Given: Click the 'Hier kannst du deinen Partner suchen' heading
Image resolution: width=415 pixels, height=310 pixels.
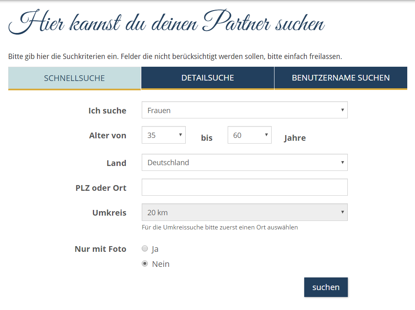Looking at the screenshot, I should pyautogui.click(x=167, y=22).
